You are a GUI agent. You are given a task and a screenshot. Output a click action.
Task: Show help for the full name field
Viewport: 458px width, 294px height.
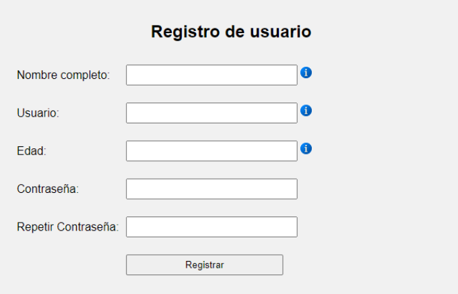click(x=306, y=73)
